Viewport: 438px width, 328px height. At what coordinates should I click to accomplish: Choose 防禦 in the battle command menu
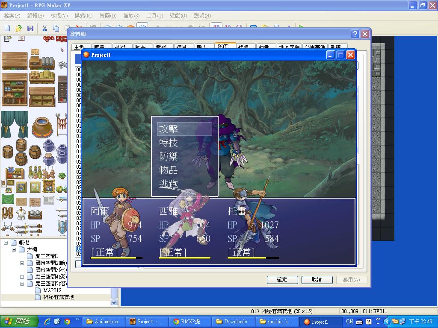pos(169,156)
